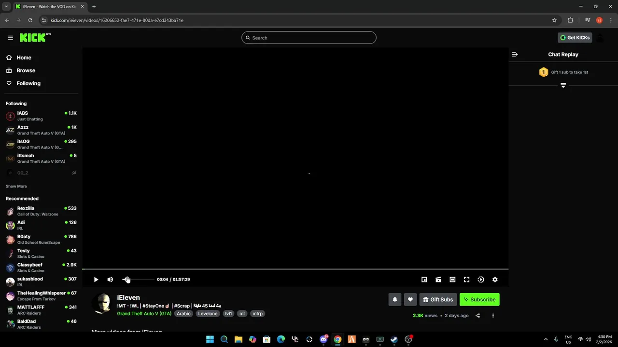Image resolution: width=618 pixels, height=347 pixels.
Task: Open sukasblood channel
Action: click(x=41, y=281)
